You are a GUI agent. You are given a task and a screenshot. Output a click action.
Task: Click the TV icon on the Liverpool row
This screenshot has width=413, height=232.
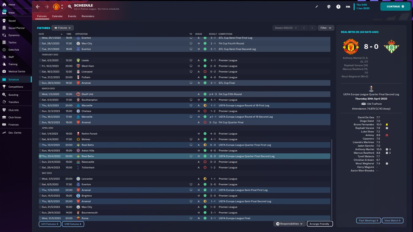point(191,72)
